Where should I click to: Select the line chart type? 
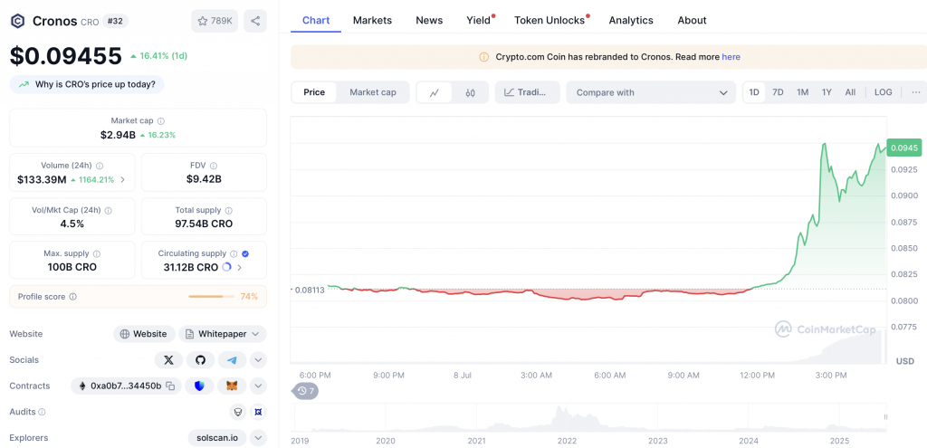click(435, 93)
